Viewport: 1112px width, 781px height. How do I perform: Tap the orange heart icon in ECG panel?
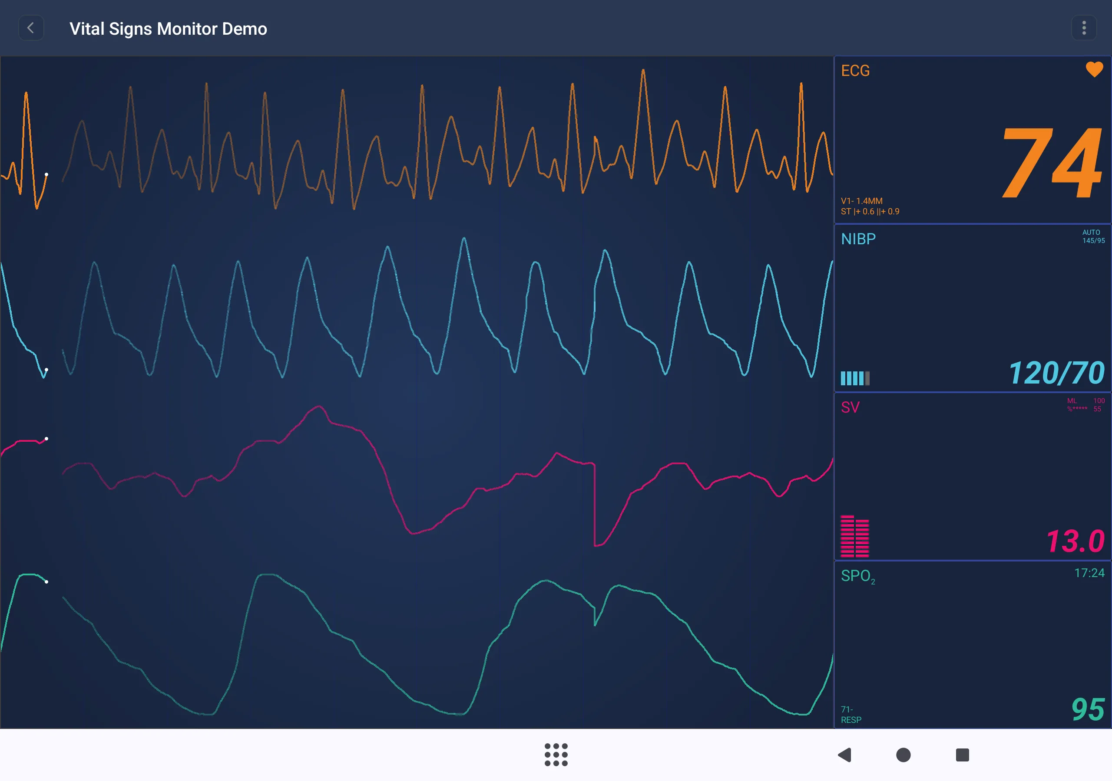click(1094, 69)
